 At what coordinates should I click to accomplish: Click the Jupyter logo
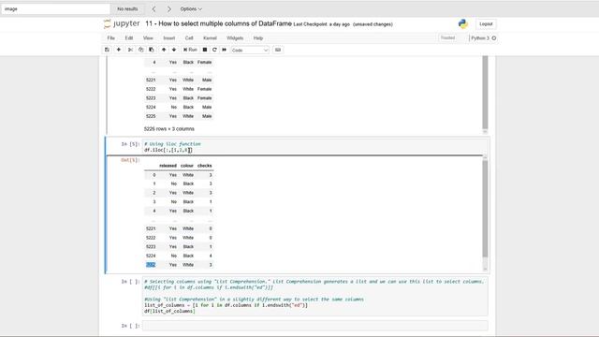pos(122,23)
